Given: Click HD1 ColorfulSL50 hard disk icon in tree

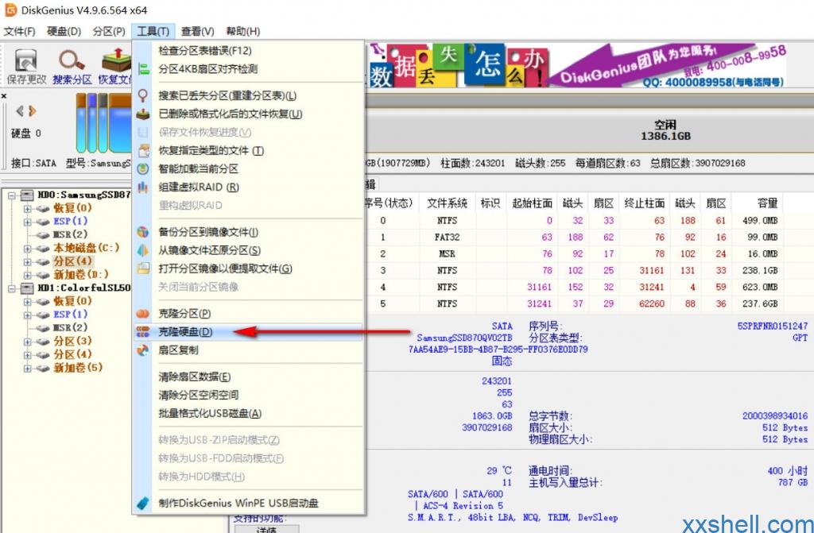Looking at the screenshot, I should pyautogui.click(x=26, y=288).
